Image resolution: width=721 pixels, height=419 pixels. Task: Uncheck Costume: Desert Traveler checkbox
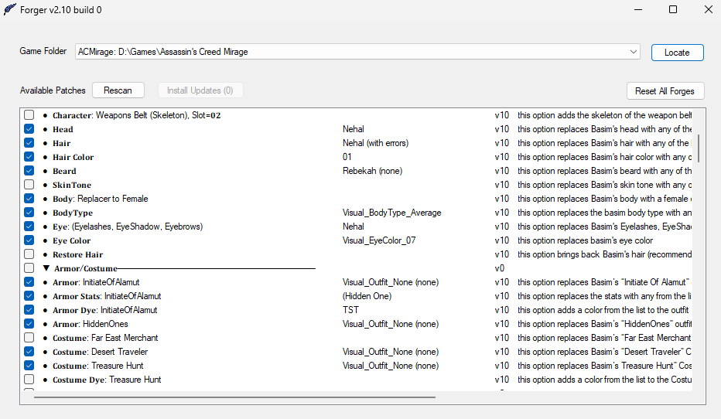(29, 352)
